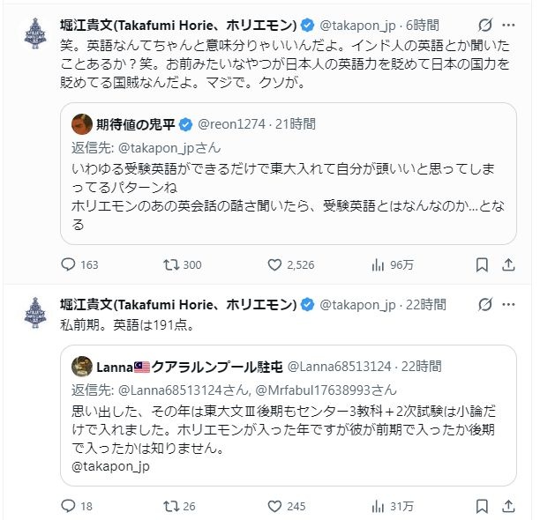Repost the first tweet with 300 reposts

tap(172, 264)
